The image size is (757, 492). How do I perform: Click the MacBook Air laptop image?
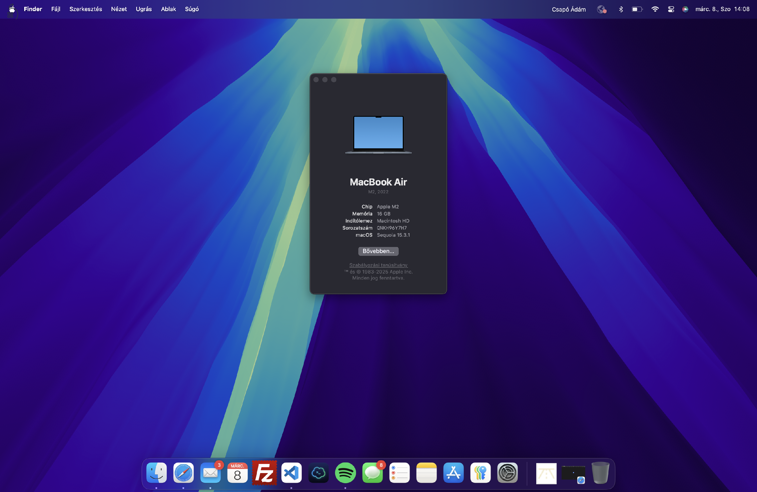pyautogui.click(x=378, y=135)
